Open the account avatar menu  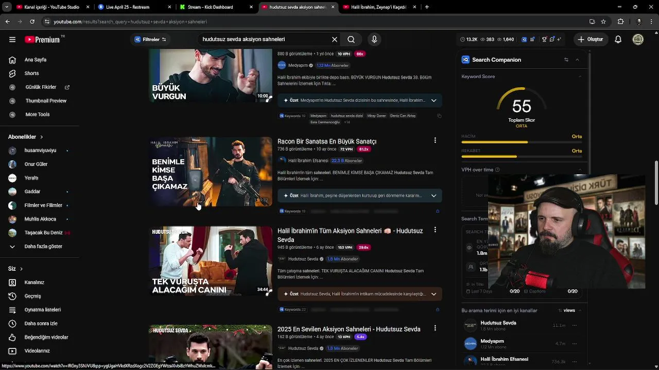point(638,39)
